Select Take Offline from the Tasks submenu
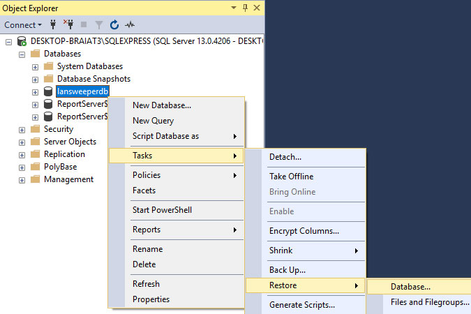 (x=291, y=177)
